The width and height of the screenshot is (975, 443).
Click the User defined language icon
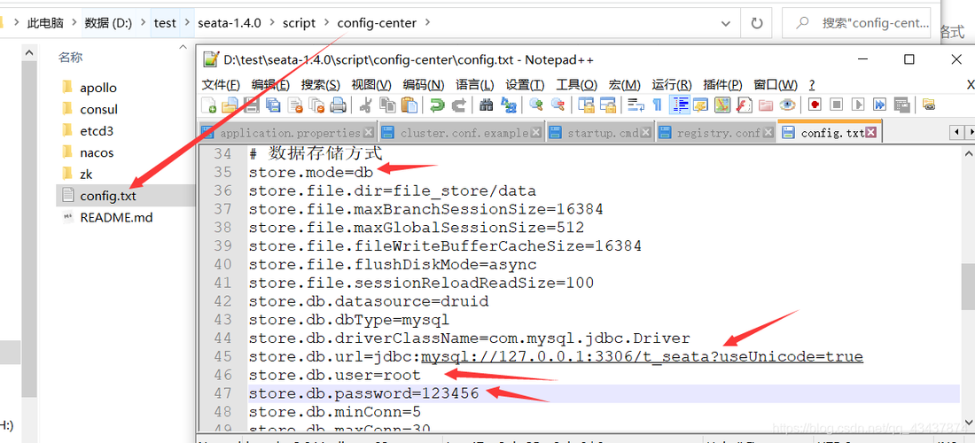701,105
